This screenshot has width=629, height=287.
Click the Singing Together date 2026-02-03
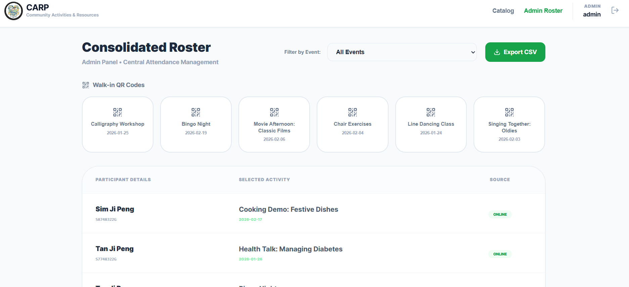509,139
